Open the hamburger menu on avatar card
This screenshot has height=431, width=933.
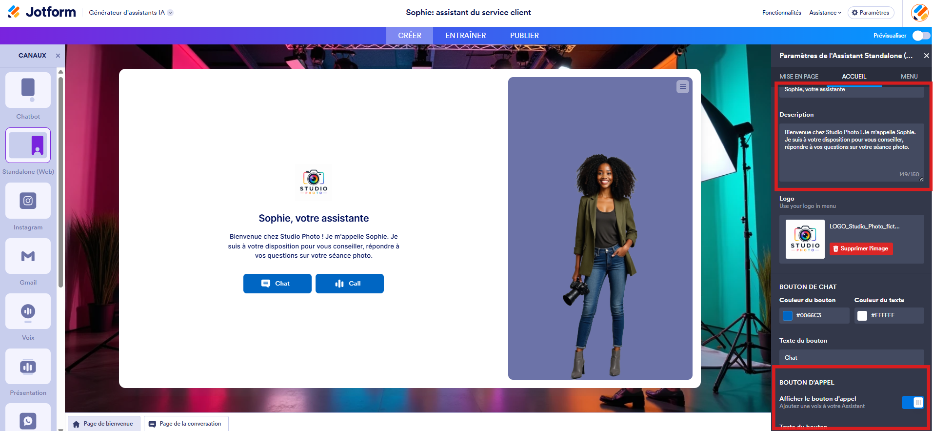point(683,87)
